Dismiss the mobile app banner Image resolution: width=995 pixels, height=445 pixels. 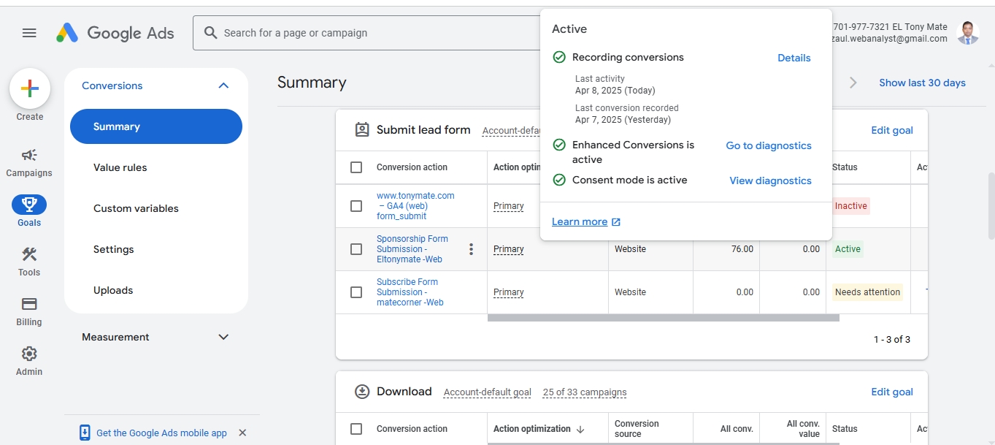coord(242,433)
